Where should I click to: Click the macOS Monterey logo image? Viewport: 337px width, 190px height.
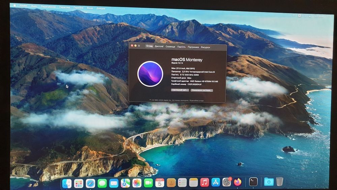150,74
